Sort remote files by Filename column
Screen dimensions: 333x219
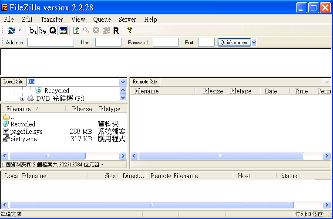point(163,91)
